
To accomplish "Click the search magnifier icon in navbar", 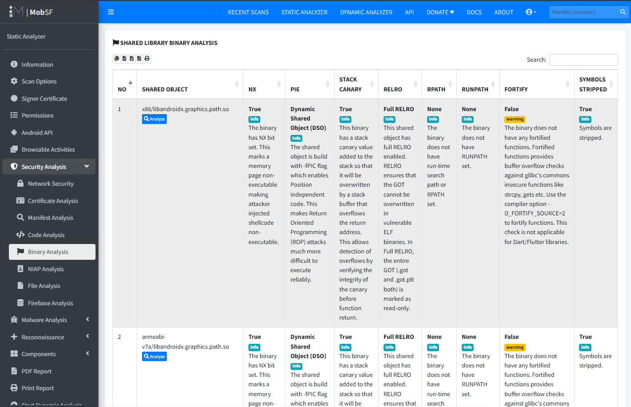I will (623, 12).
